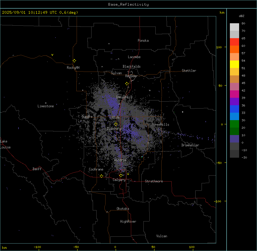The width and height of the screenshot is (257, 251).
Task: Select the dark orange 60–57 dBZ swatch
Action: click(234, 49)
